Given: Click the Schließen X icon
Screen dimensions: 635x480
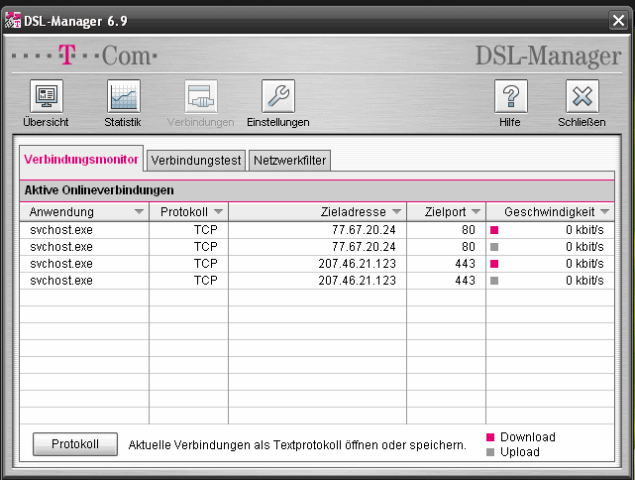Looking at the screenshot, I should point(582,96).
